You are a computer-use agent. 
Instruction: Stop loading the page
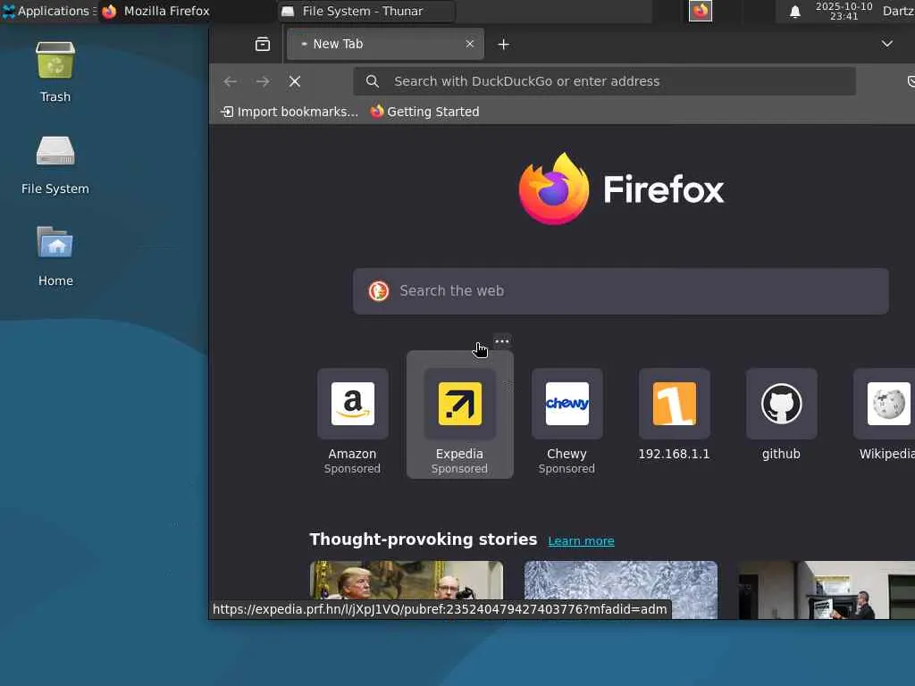coord(295,81)
